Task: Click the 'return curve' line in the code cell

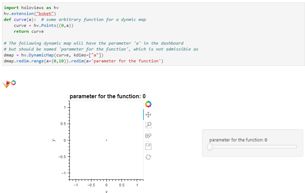Action: [x=29, y=31]
